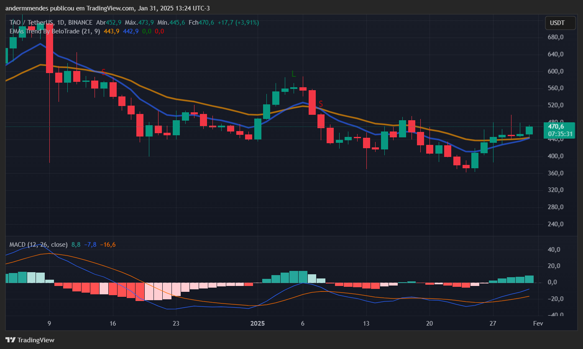583x349 pixels.
Task: Click the 680,0 price axis label
Action: point(556,38)
